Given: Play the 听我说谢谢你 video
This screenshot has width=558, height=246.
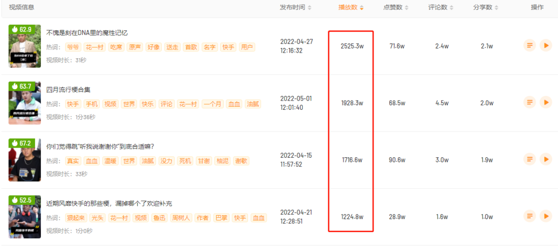Looking at the screenshot, I should 546,159.
